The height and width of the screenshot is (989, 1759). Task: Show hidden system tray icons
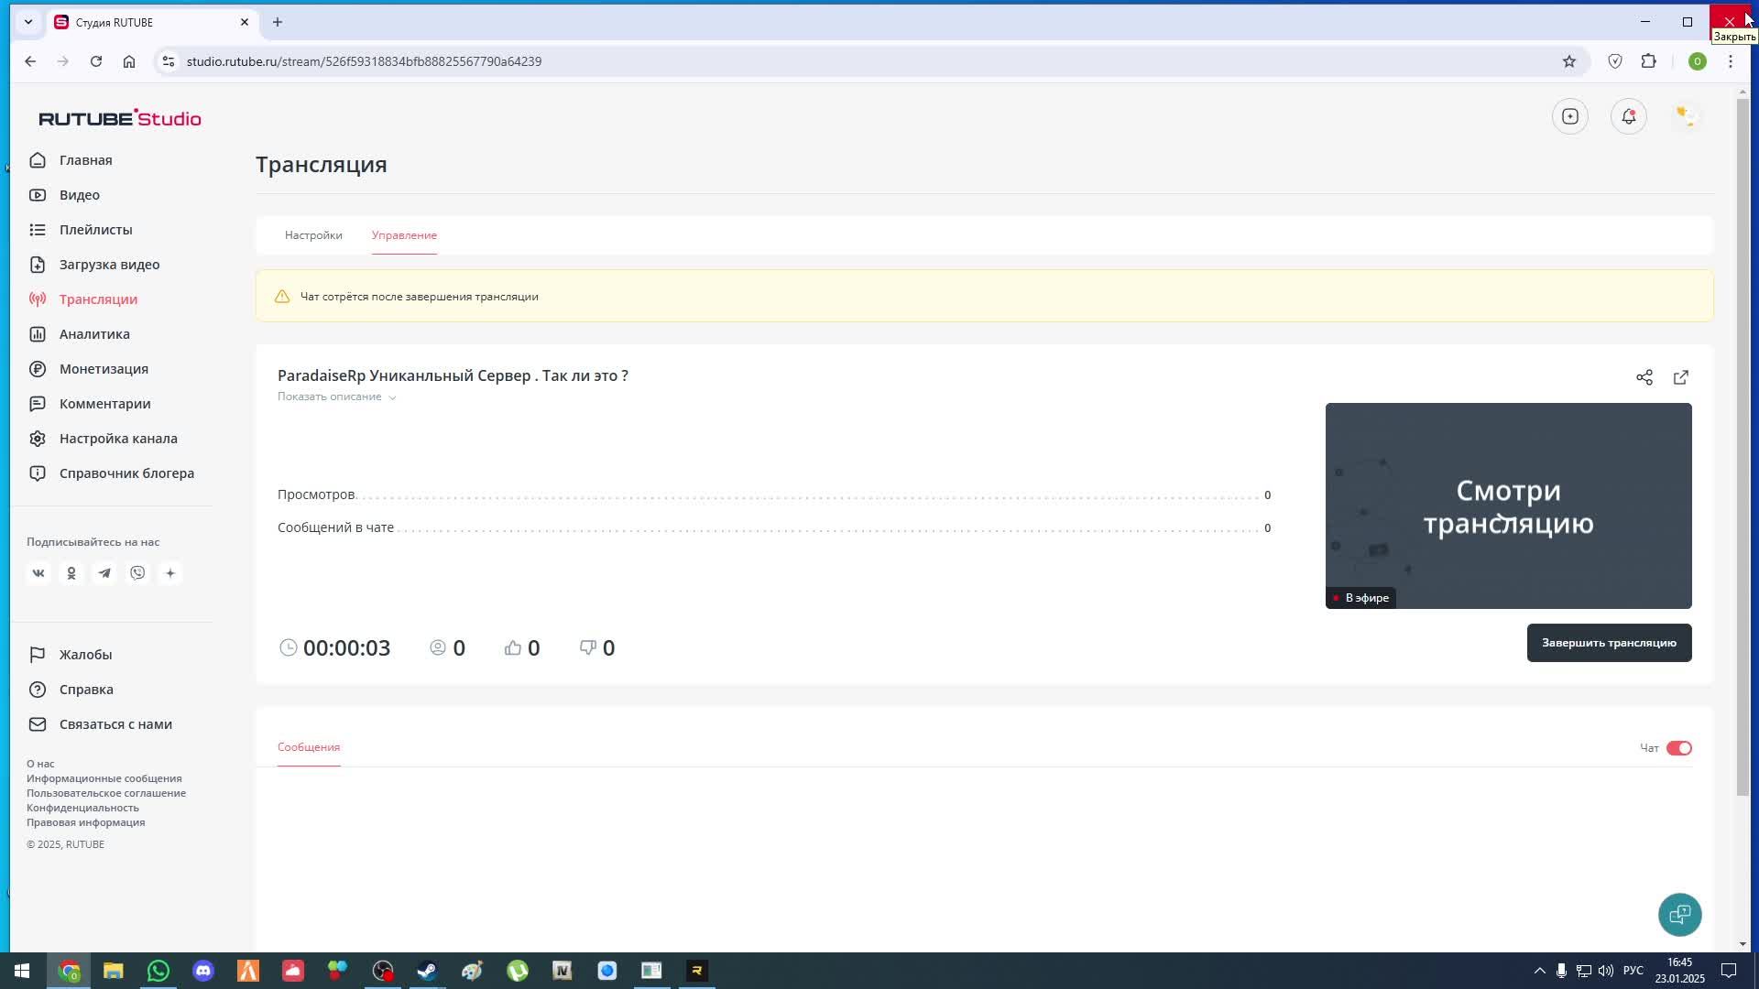1539,971
